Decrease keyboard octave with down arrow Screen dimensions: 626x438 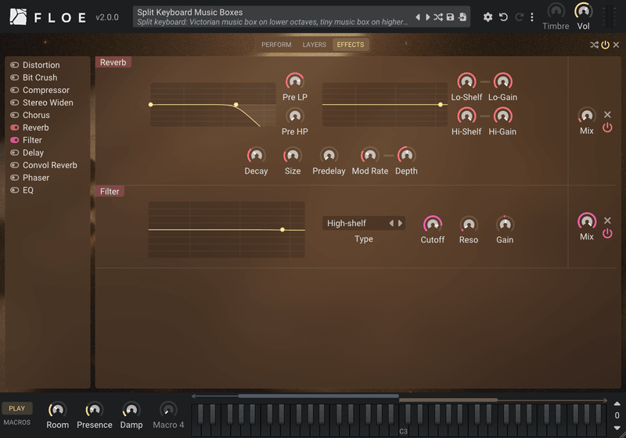click(x=617, y=428)
